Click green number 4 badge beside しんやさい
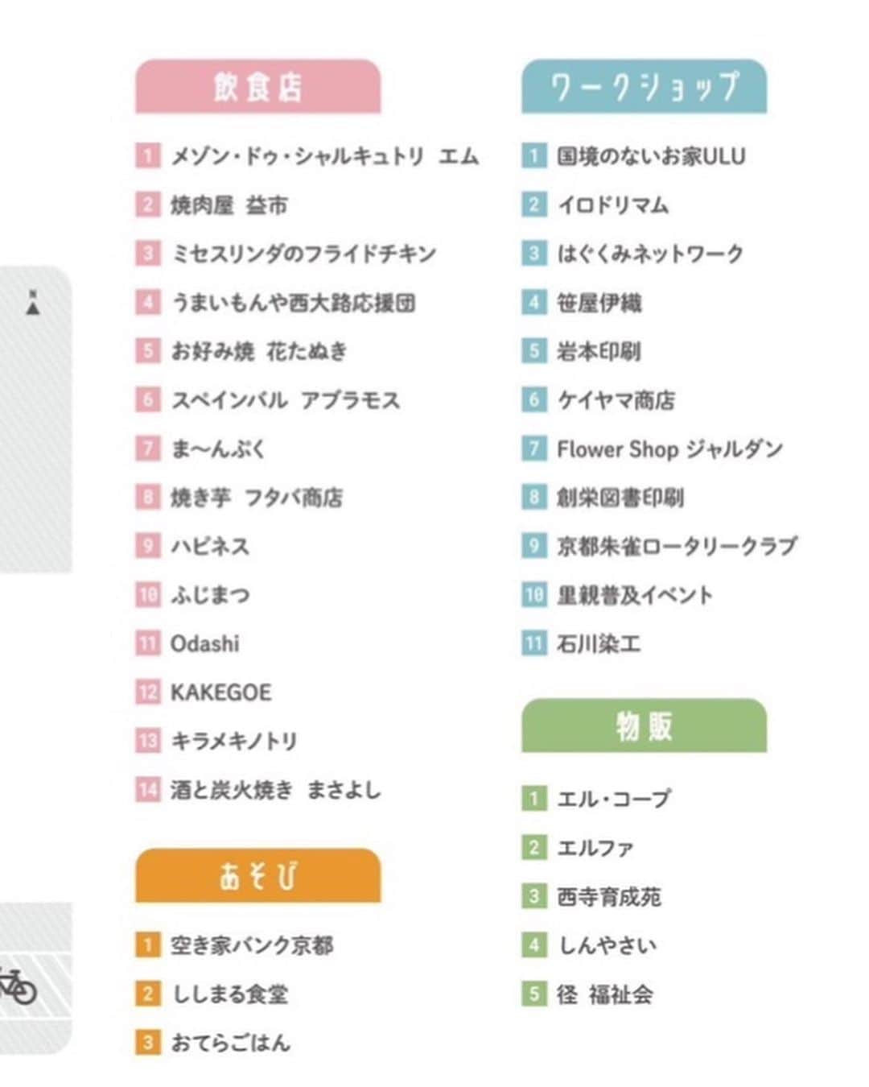Viewport: 869px width, 1087px height. click(533, 944)
